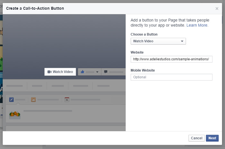Click the calendar 31 event icon
Viewport: 225px width, 149px height.
67,100
